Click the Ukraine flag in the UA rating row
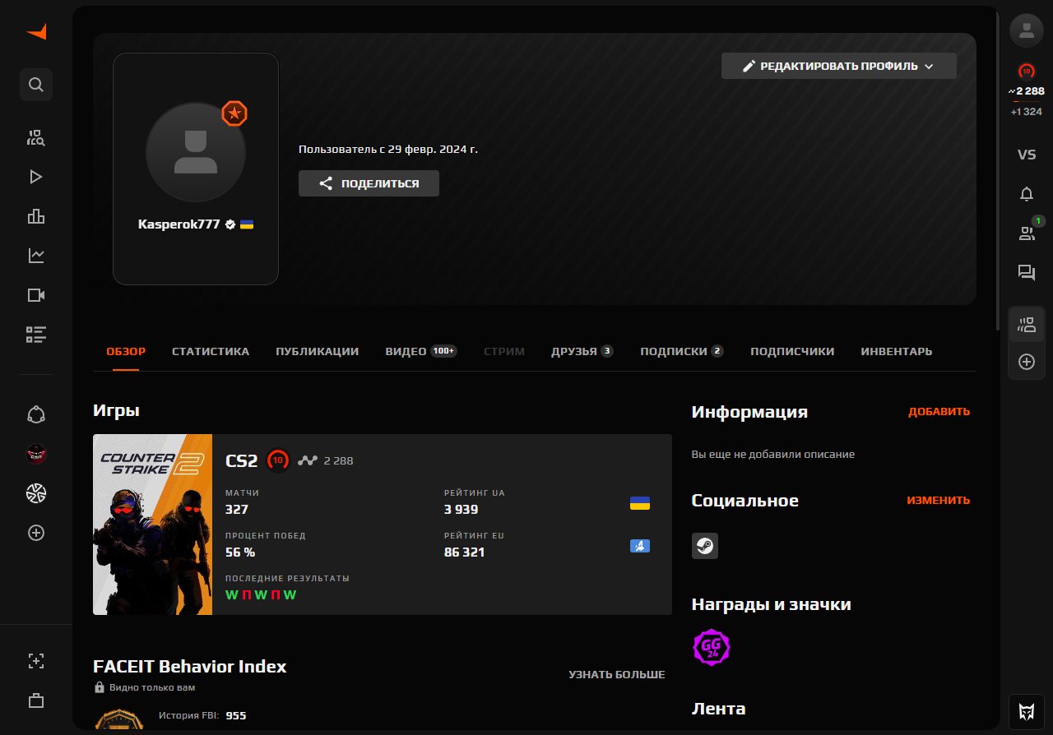1053x735 pixels. point(639,503)
